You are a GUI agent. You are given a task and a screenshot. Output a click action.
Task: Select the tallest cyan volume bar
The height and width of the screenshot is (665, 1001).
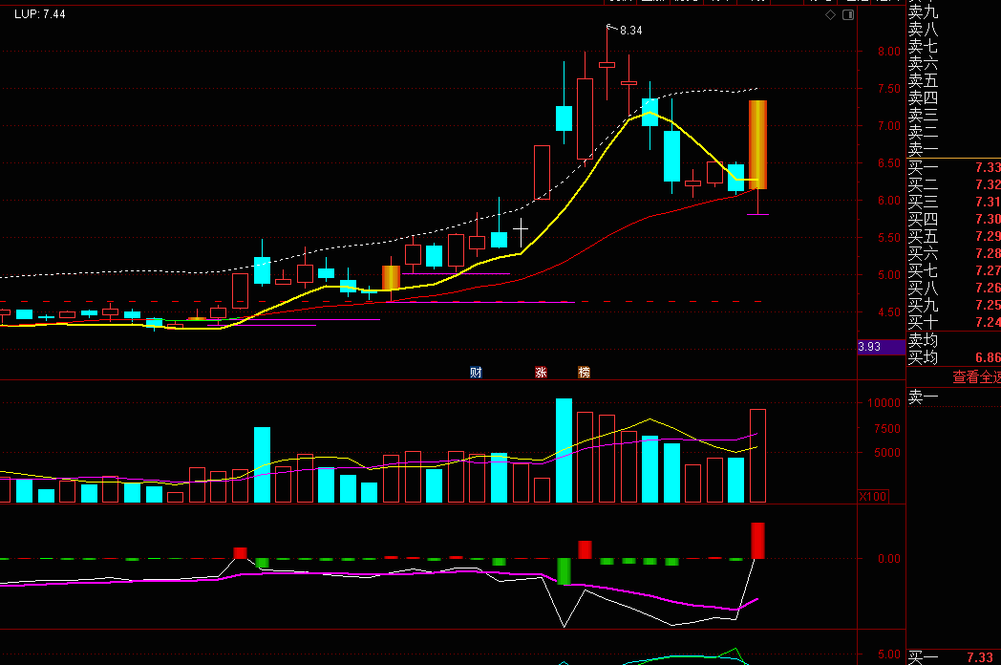click(564, 450)
